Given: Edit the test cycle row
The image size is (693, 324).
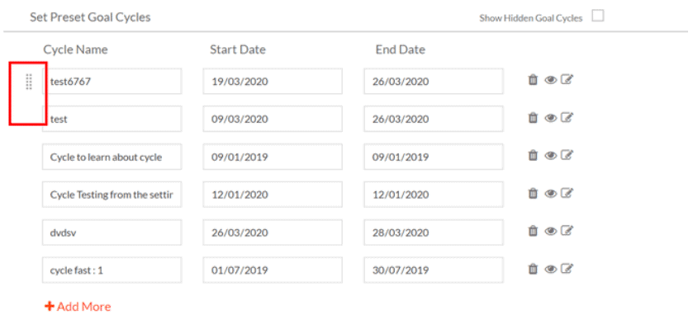Looking at the screenshot, I should (x=567, y=117).
